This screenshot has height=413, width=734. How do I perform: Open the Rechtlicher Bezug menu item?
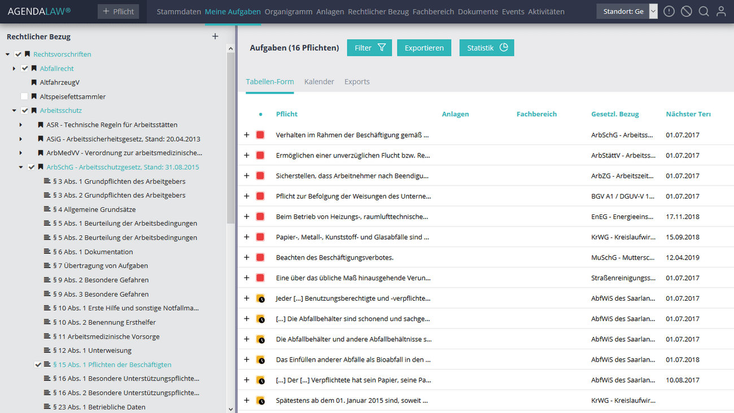pyautogui.click(x=378, y=11)
